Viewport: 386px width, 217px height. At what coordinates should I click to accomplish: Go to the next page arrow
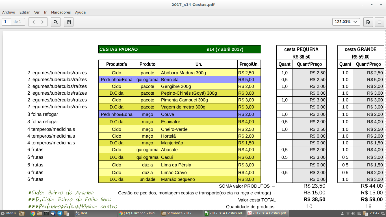[x=43, y=22]
